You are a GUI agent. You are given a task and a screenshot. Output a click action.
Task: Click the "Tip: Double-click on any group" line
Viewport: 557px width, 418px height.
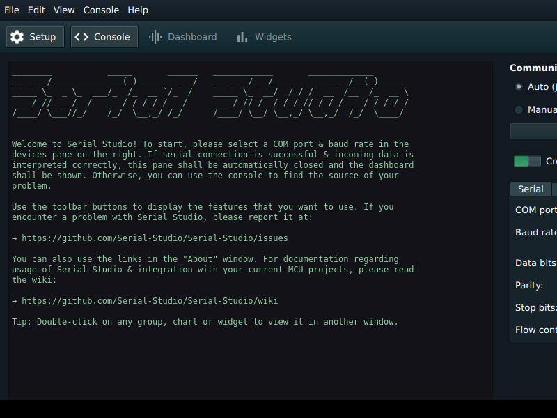pyautogui.click(x=205, y=322)
